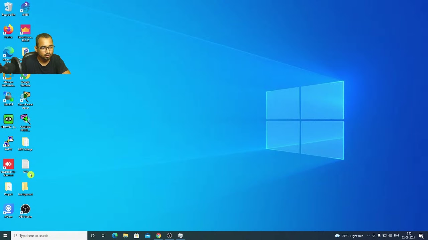Open the weather widget showing 24°C Light rain
Viewport: 428px width, 240px height.
(349, 236)
